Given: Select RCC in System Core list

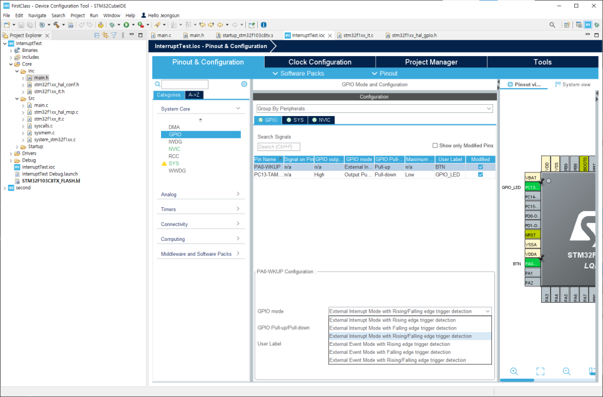Looking at the screenshot, I should [174, 156].
